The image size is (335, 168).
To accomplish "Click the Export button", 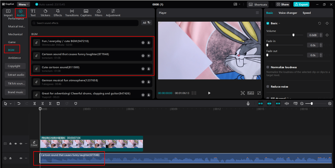I will 301,4.
